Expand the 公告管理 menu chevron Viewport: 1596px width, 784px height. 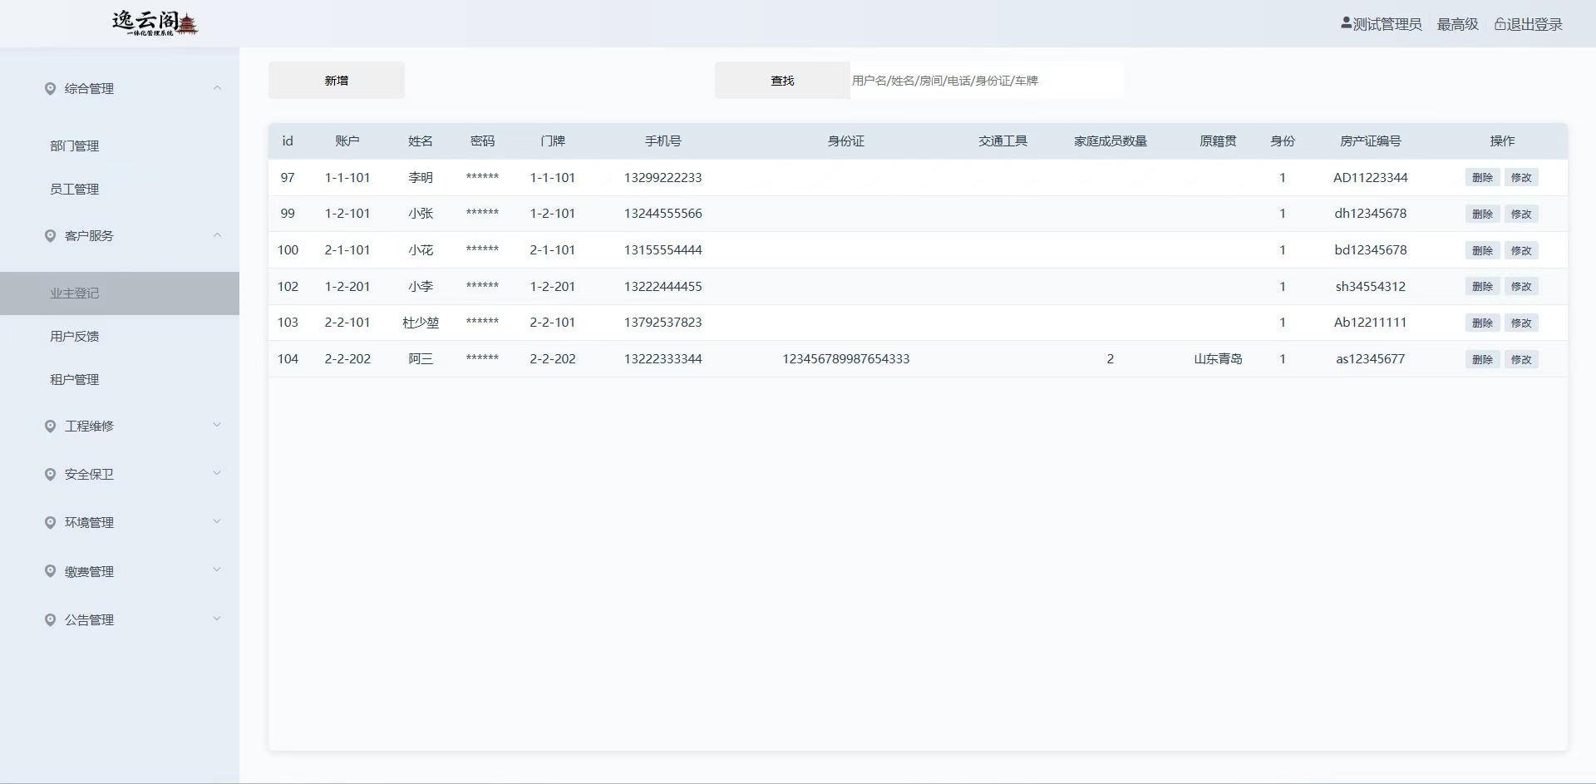pyautogui.click(x=217, y=619)
